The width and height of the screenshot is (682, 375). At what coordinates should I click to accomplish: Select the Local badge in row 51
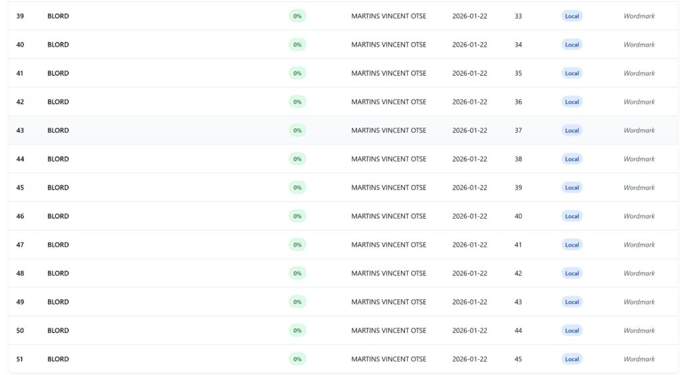click(x=571, y=359)
